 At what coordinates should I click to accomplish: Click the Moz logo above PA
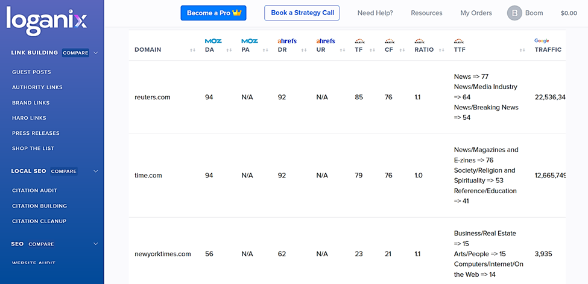tap(250, 41)
